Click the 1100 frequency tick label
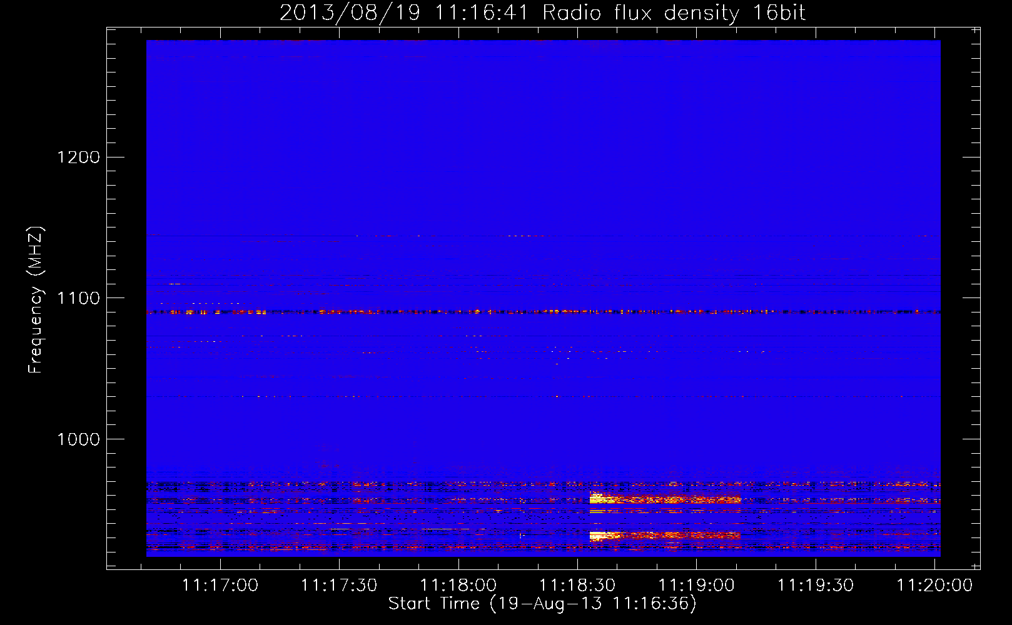 coord(79,298)
